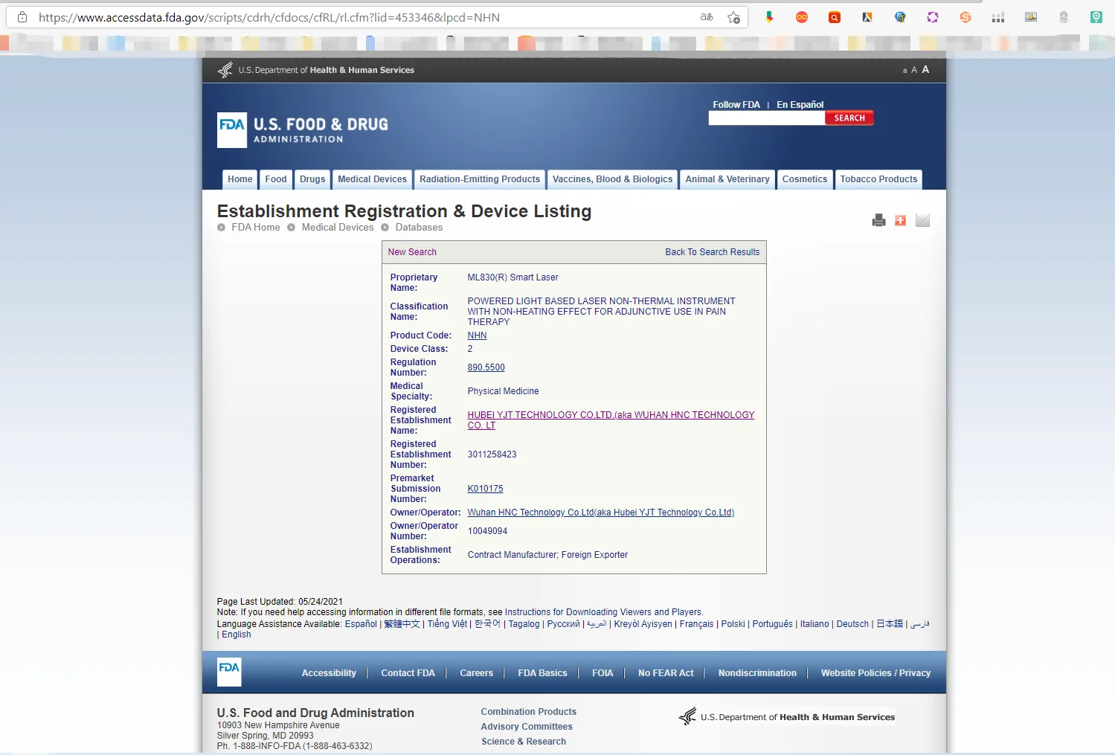
Task: Open premarket submission K010175 link
Action: (x=485, y=489)
